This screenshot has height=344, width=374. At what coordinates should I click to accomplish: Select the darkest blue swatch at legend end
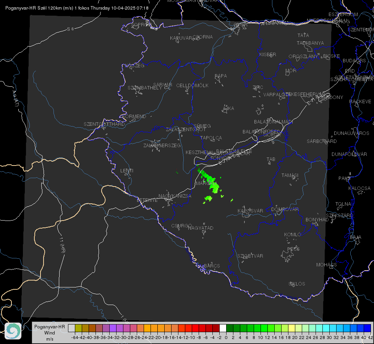367,328
